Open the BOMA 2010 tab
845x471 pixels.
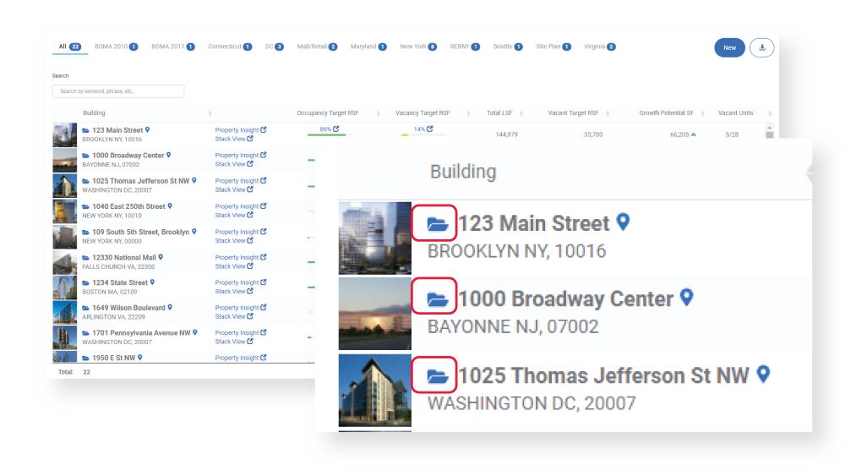[116, 47]
